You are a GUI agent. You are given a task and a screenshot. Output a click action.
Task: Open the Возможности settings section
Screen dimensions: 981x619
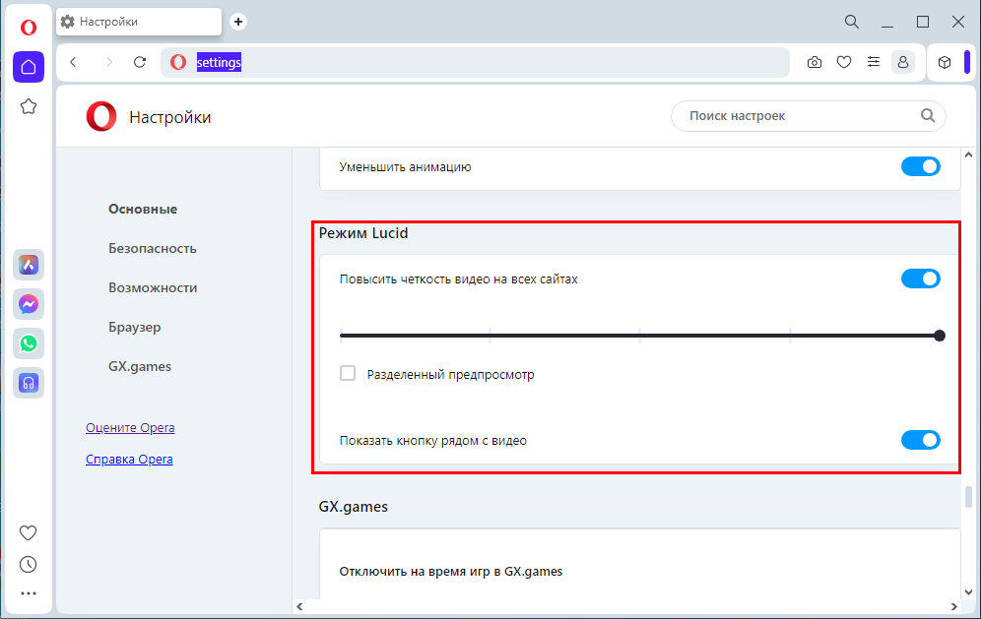click(153, 287)
